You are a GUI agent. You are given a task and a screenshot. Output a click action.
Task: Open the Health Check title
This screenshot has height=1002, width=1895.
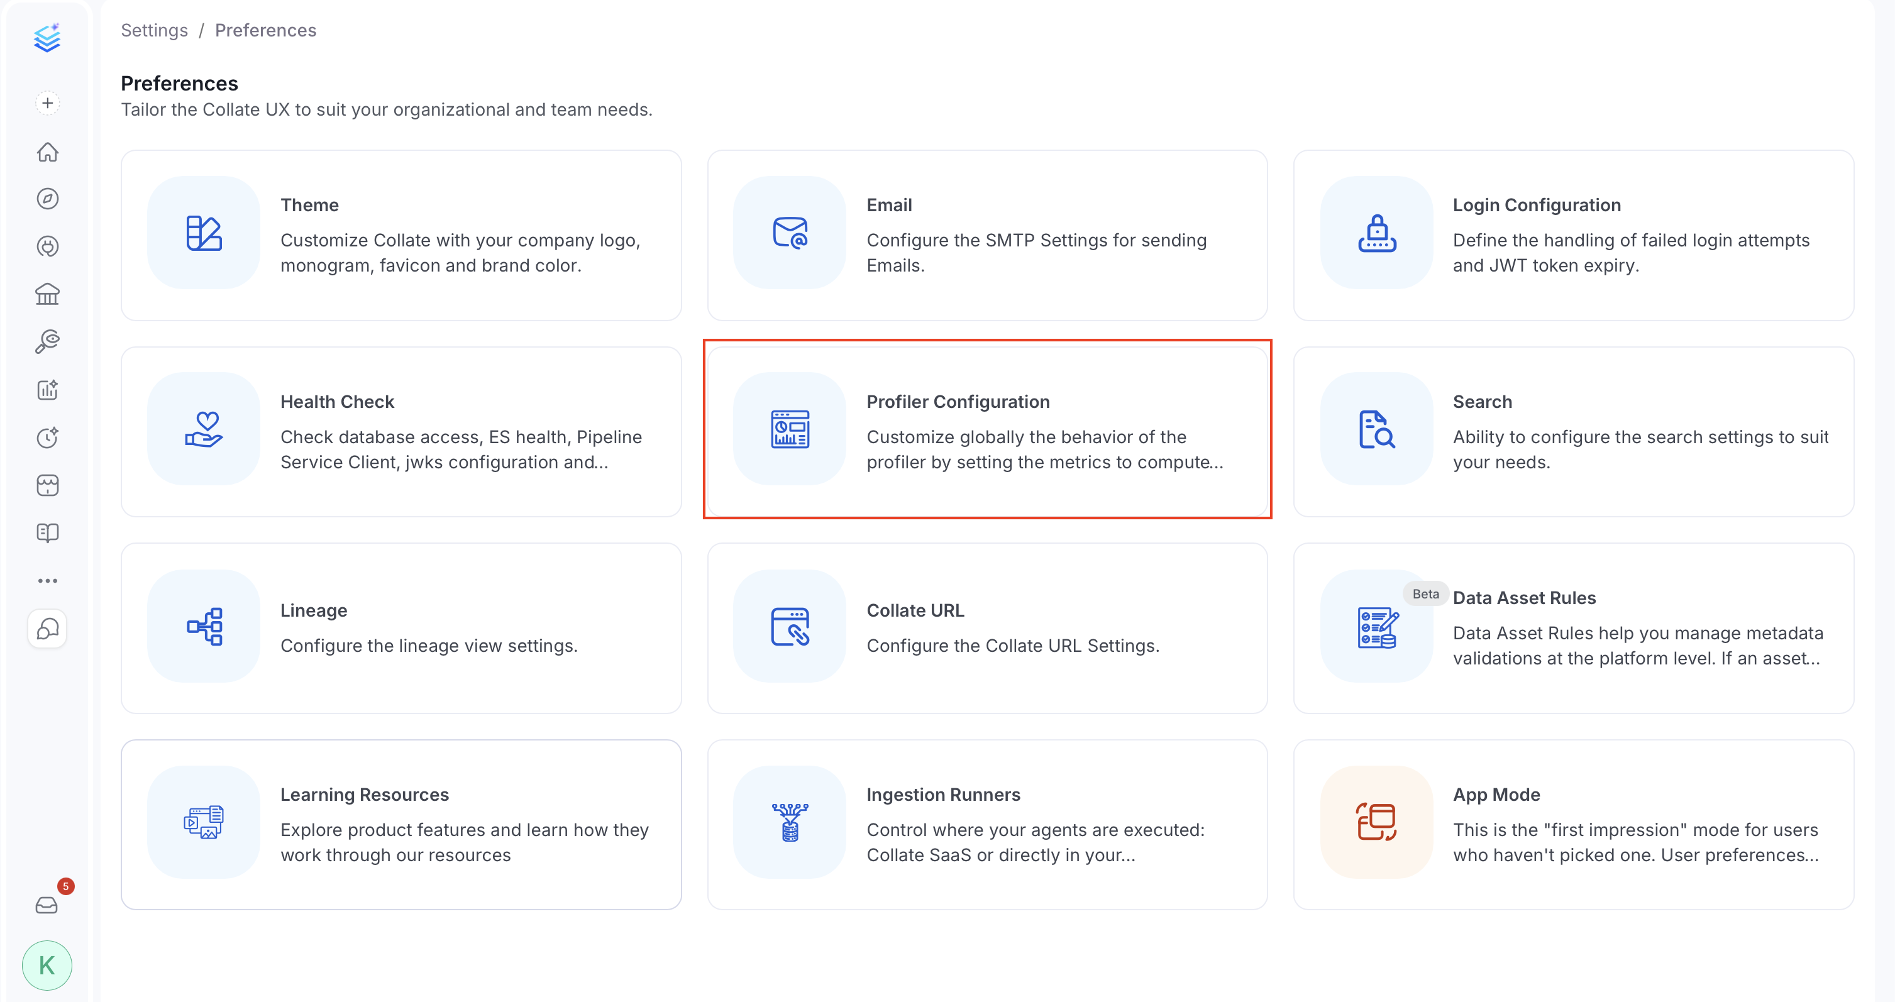tap(337, 402)
